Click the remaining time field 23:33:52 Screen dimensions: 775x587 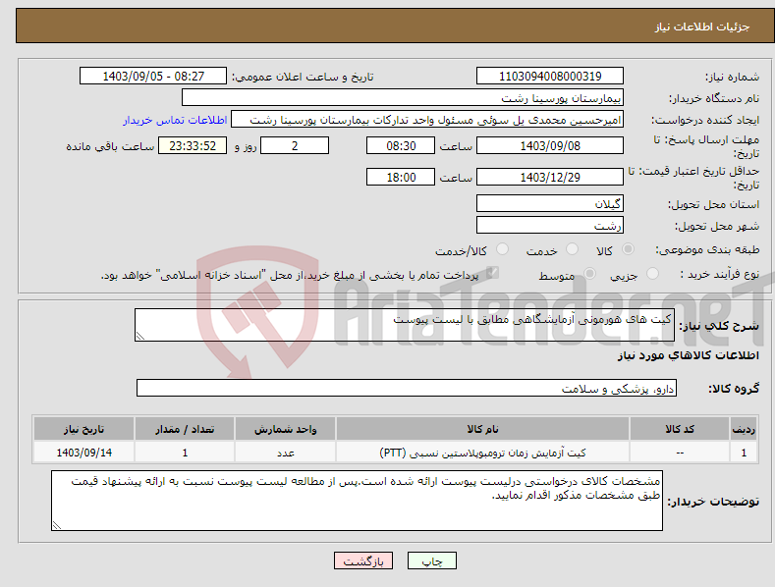pyautogui.click(x=193, y=145)
